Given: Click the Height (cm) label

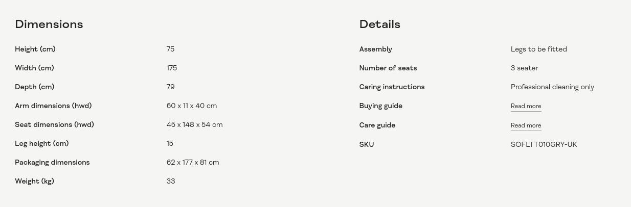Looking at the screenshot, I should tap(35, 49).
